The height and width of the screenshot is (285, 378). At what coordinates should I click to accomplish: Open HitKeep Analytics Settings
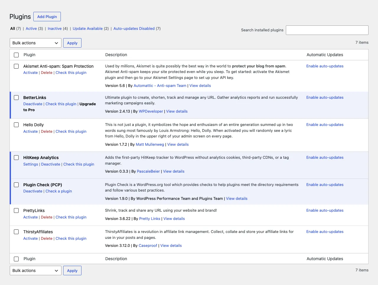pyautogui.click(x=31, y=164)
